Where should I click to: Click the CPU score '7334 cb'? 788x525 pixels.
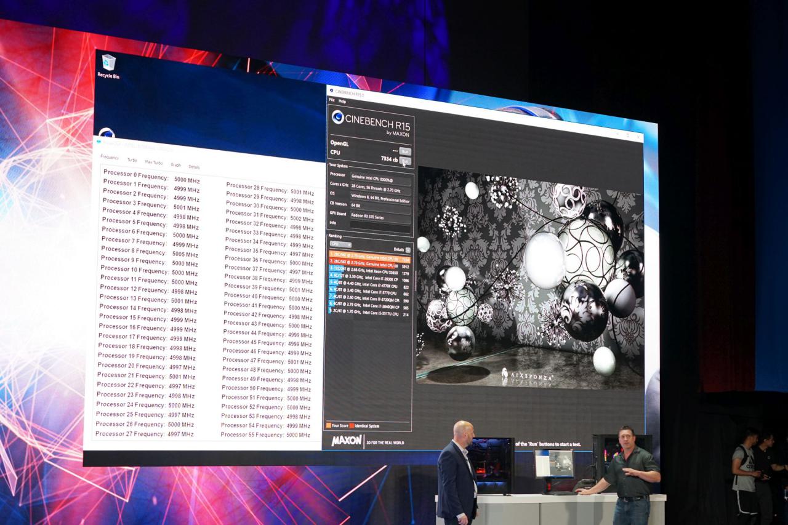pos(390,159)
